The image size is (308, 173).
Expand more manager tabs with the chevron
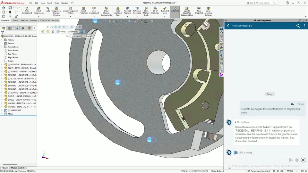coord(35,28)
